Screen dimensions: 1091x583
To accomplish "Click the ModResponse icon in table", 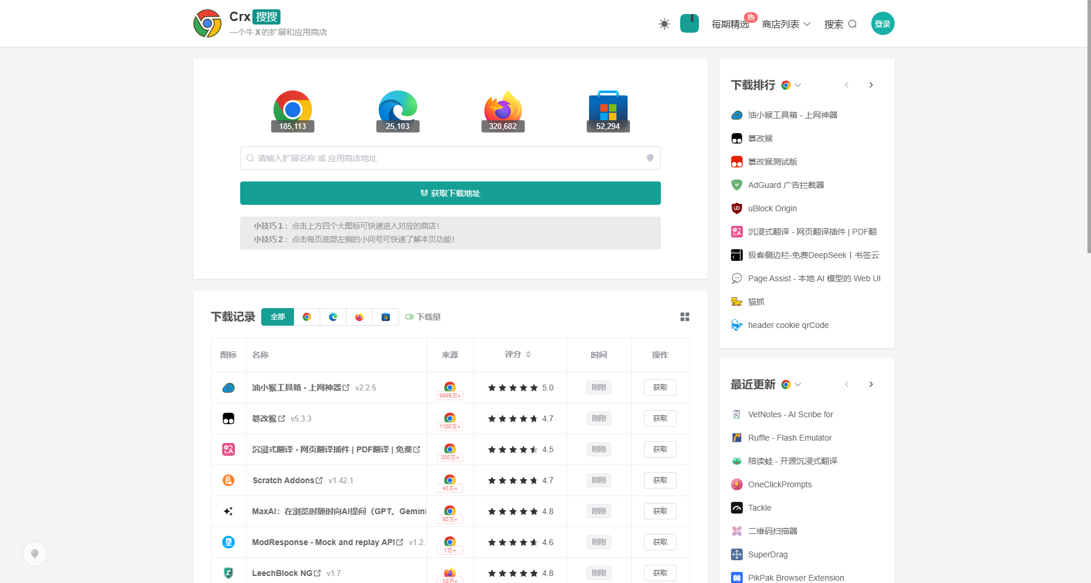I will (x=228, y=542).
